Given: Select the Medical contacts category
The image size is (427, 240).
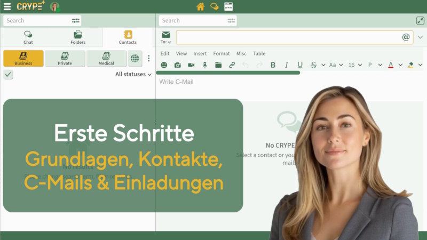Looking at the screenshot, I should click(106, 58).
